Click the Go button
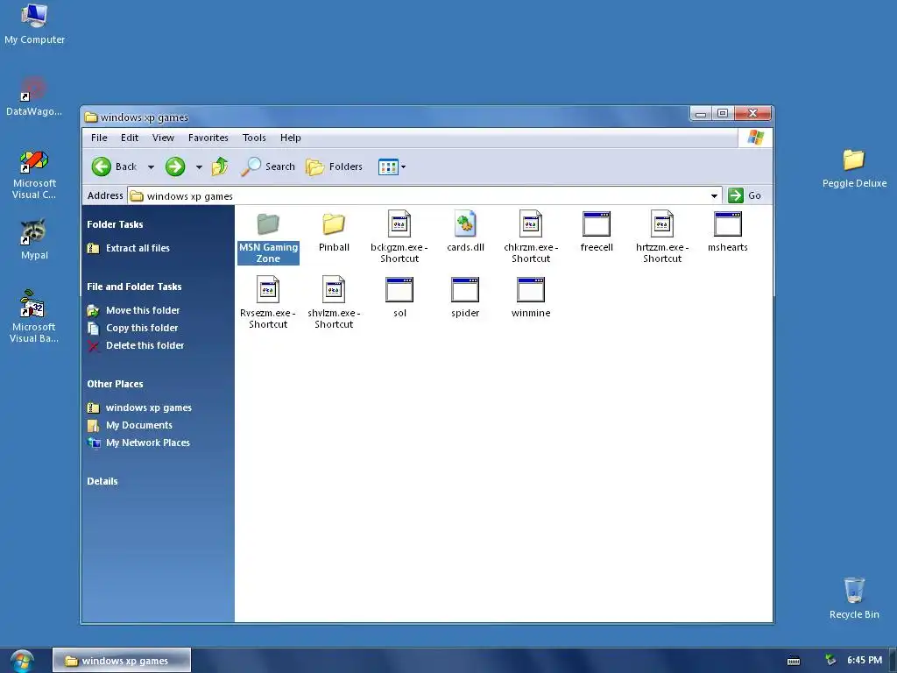Viewport: 897px width, 673px height. point(745,195)
